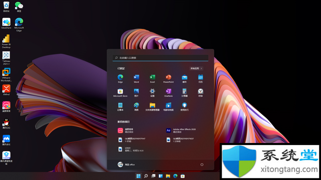Open recommended Adobe After Effects 2020
Image resolution: width=321 pixels, height=180 pixels.
coord(181,130)
